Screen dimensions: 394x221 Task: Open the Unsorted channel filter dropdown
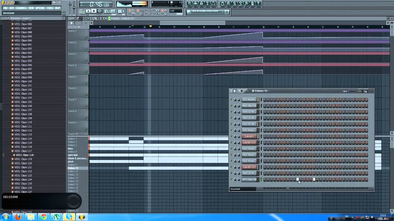point(243,189)
